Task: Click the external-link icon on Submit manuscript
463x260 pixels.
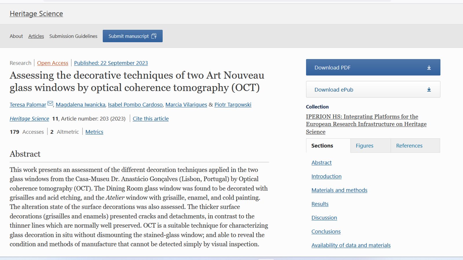Action: [x=154, y=36]
